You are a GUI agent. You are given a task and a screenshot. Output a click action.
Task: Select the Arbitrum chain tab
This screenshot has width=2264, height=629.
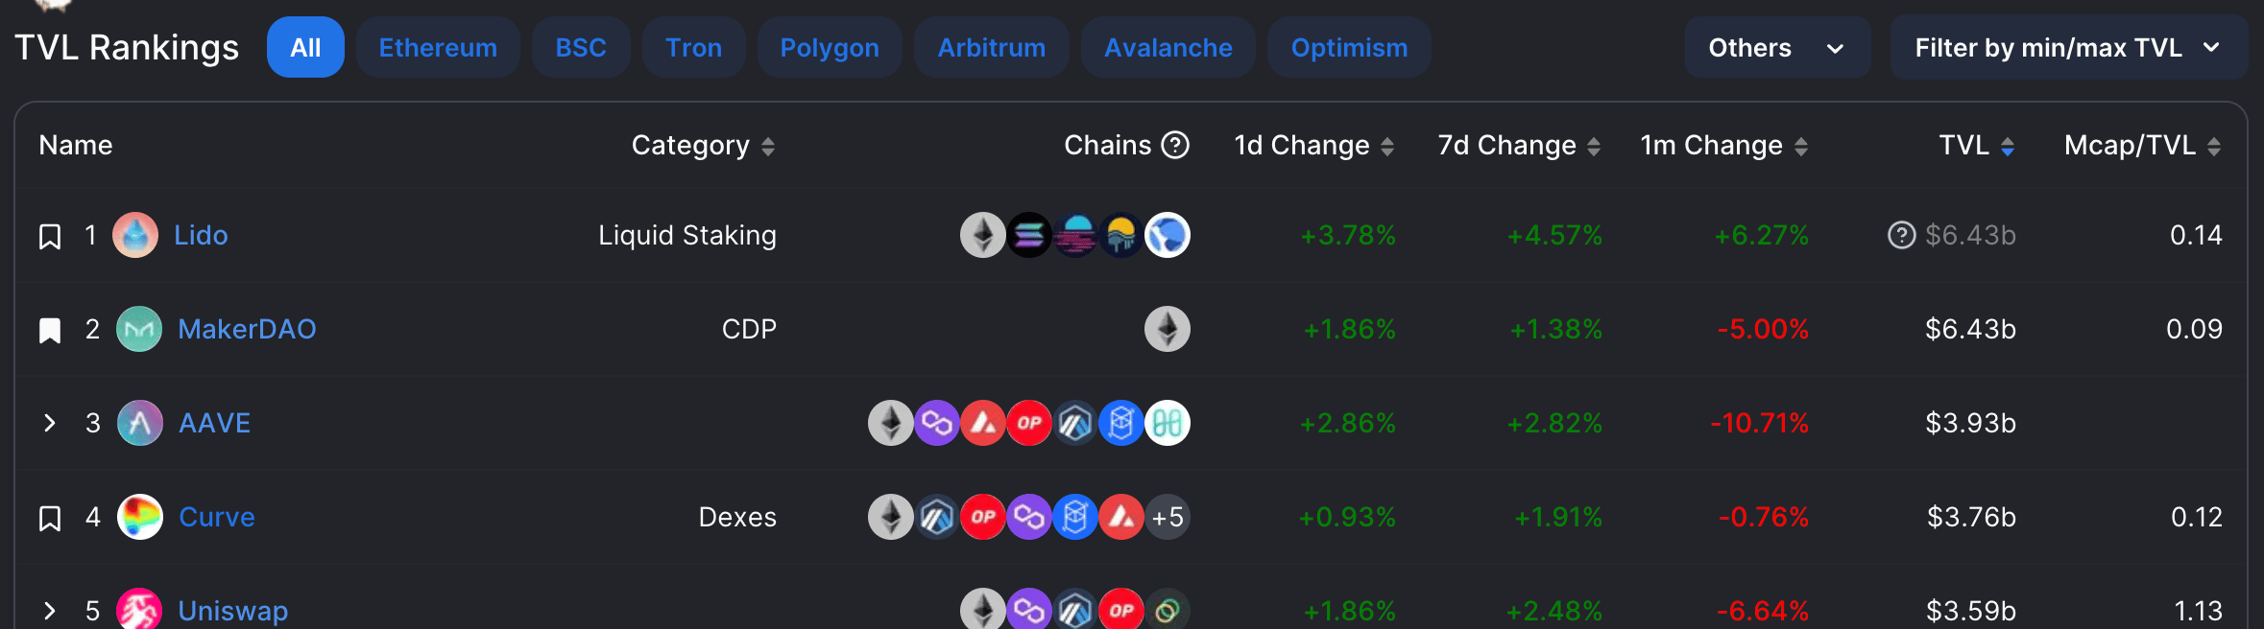[x=992, y=47]
